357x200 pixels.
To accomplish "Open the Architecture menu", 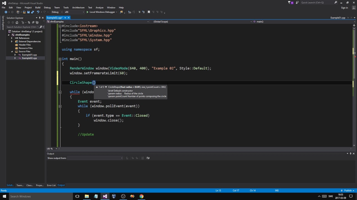I will point(78,7).
